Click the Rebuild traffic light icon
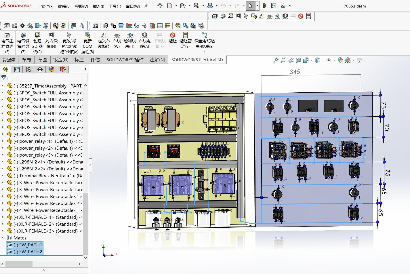Screen dimensions: 410x274 coord(264,6)
